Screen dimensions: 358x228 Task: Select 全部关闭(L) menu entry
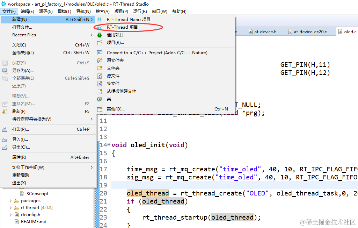click(x=48, y=53)
